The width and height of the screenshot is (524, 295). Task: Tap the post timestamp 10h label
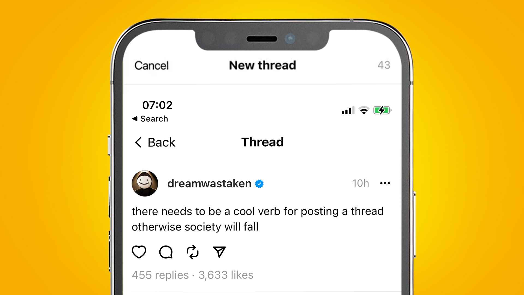point(361,183)
